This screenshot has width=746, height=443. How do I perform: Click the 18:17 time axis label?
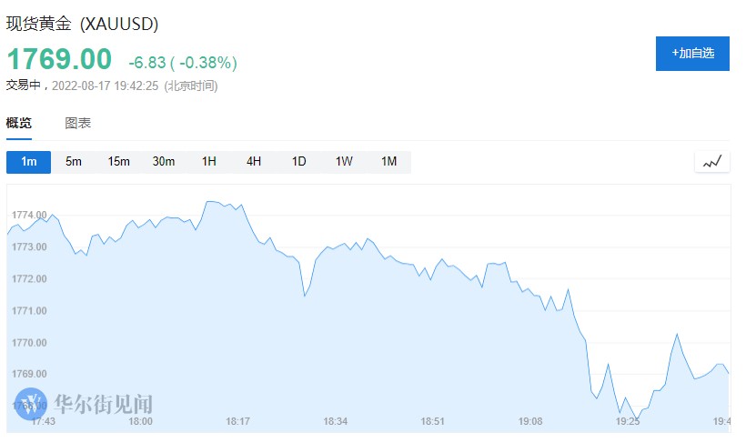point(238,421)
